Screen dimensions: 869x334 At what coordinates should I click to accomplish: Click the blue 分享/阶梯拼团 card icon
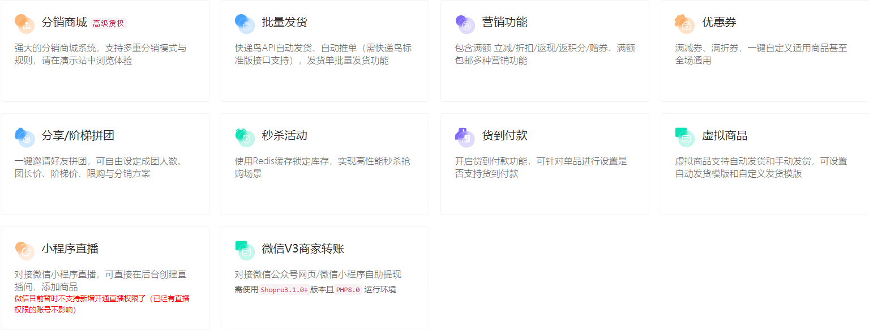coord(24,136)
